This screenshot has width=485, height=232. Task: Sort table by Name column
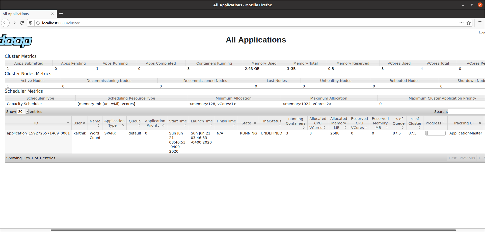pos(95,123)
